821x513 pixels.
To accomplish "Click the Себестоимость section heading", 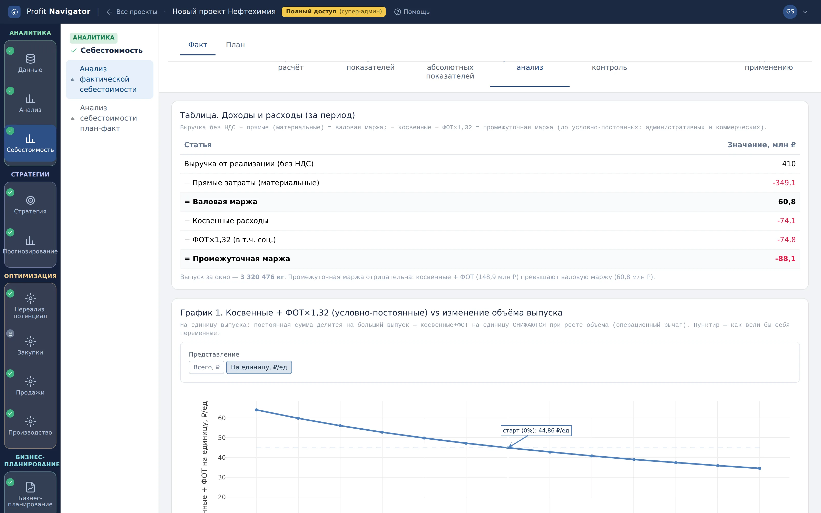I will point(111,51).
